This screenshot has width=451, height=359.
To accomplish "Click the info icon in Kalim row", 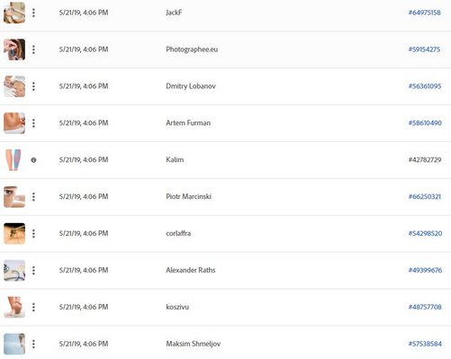I will tap(33, 160).
